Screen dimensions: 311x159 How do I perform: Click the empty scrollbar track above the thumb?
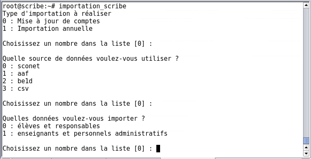(306, 73)
